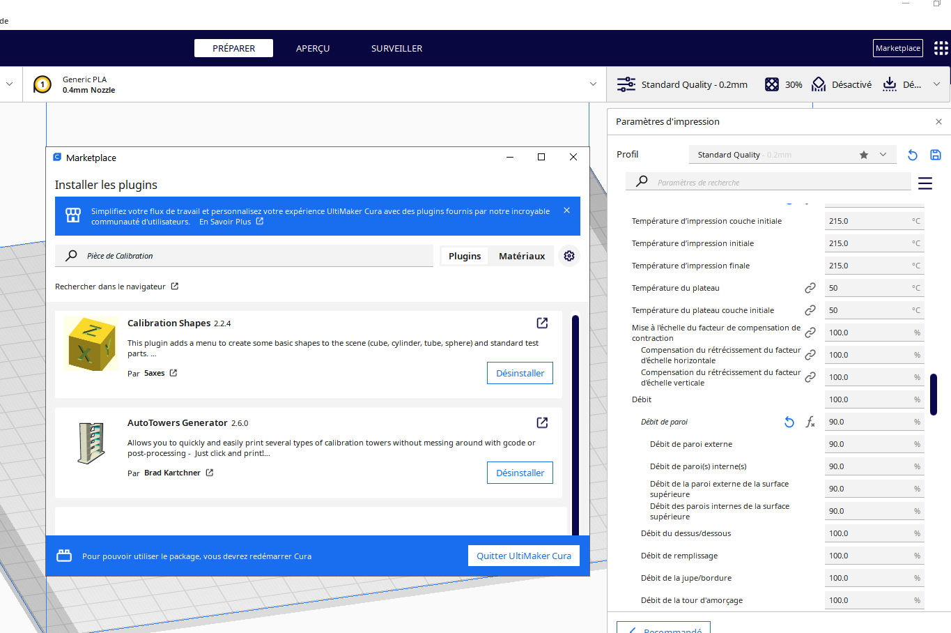Click the link icon for Température du plateau
The height and width of the screenshot is (633, 951).
point(810,288)
